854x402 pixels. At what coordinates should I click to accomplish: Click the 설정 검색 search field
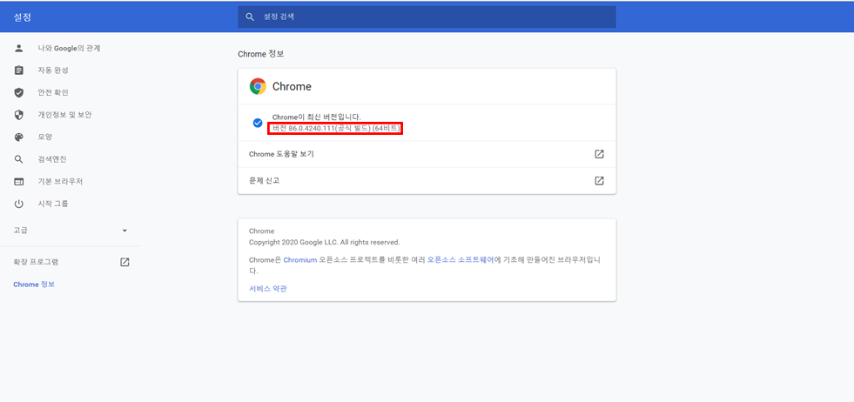pyautogui.click(x=427, y=17)
